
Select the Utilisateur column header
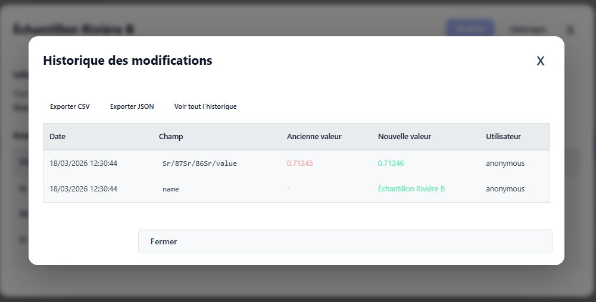(x=503, y=137)
